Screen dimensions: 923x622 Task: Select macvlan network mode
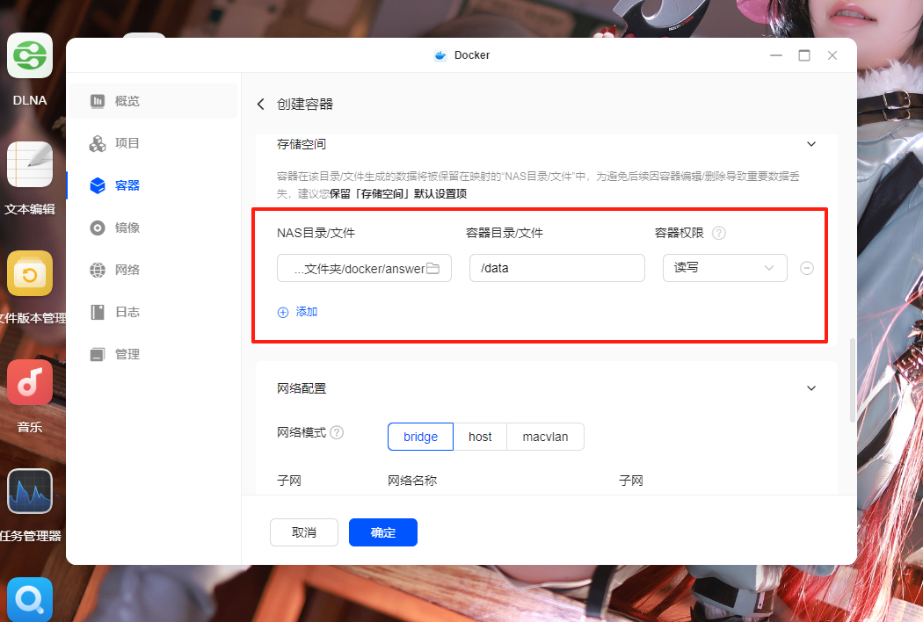point(545,437)
